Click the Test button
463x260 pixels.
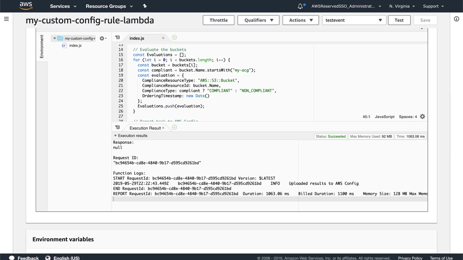click(399, 20)
